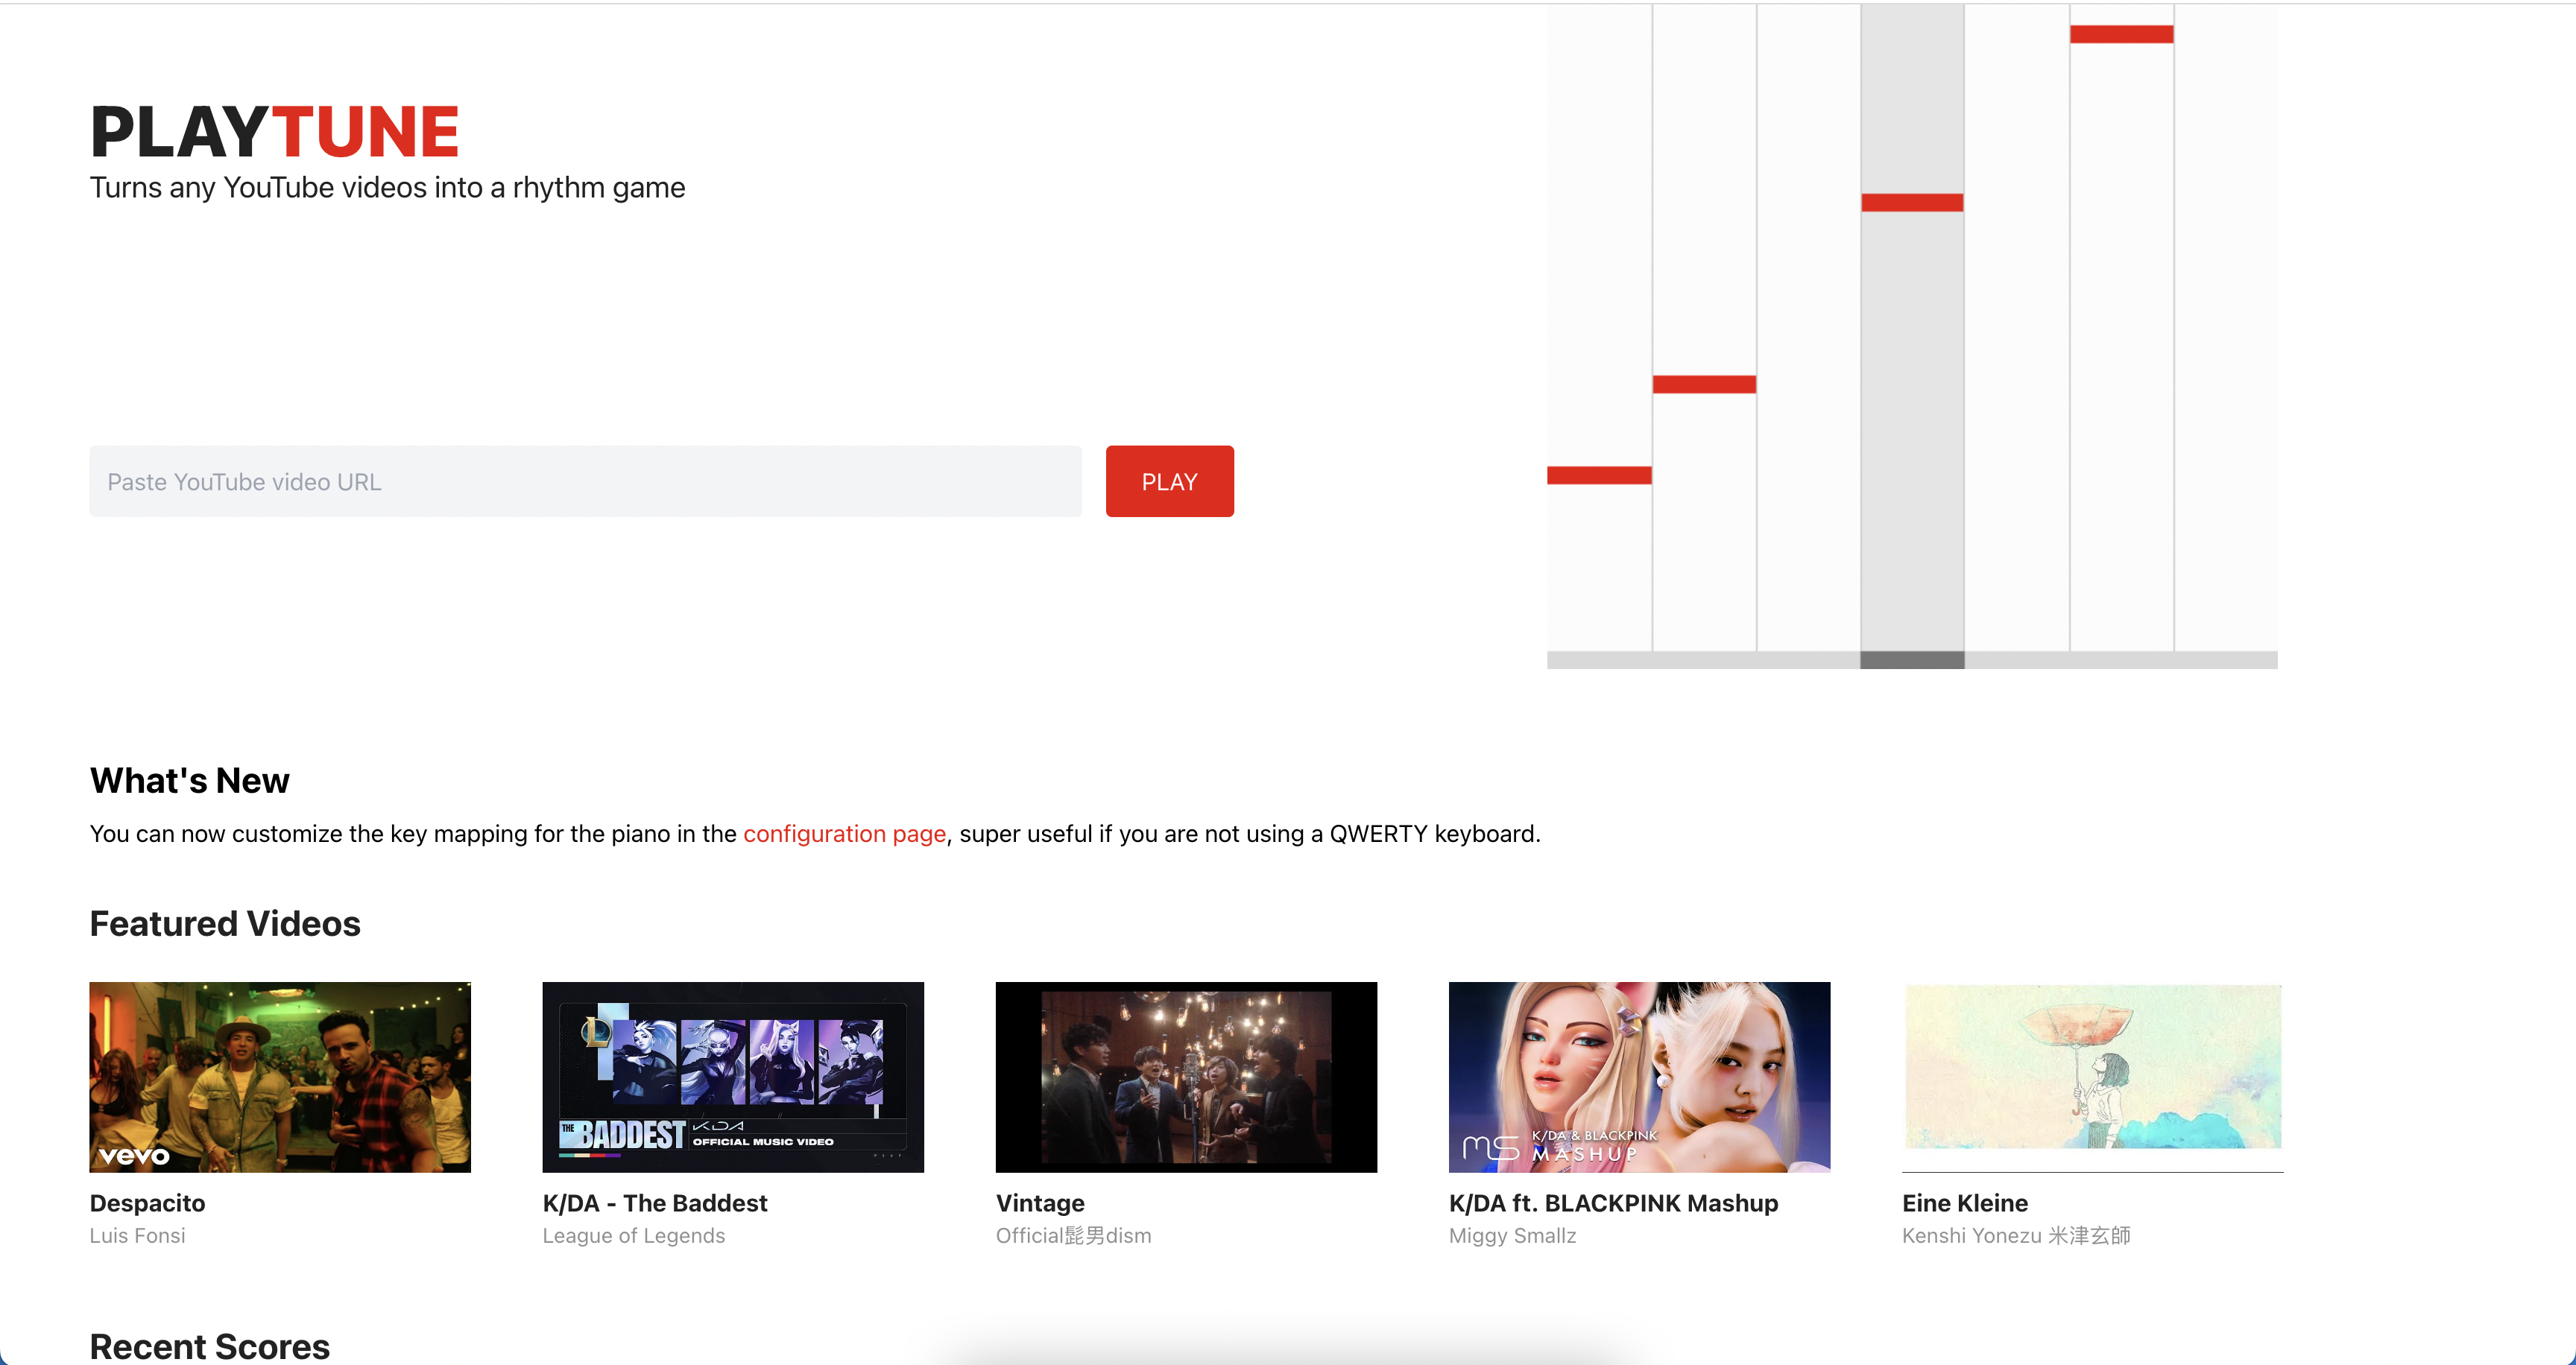The width and height of the screenshot is (2576, 1365).
Task: Open the Despacito video thumbnail
Action: point(280,1077)
